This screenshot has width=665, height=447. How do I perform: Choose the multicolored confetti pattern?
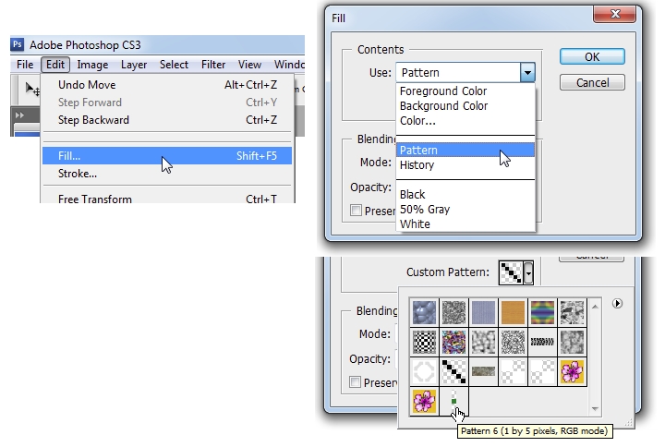point(453,342)
